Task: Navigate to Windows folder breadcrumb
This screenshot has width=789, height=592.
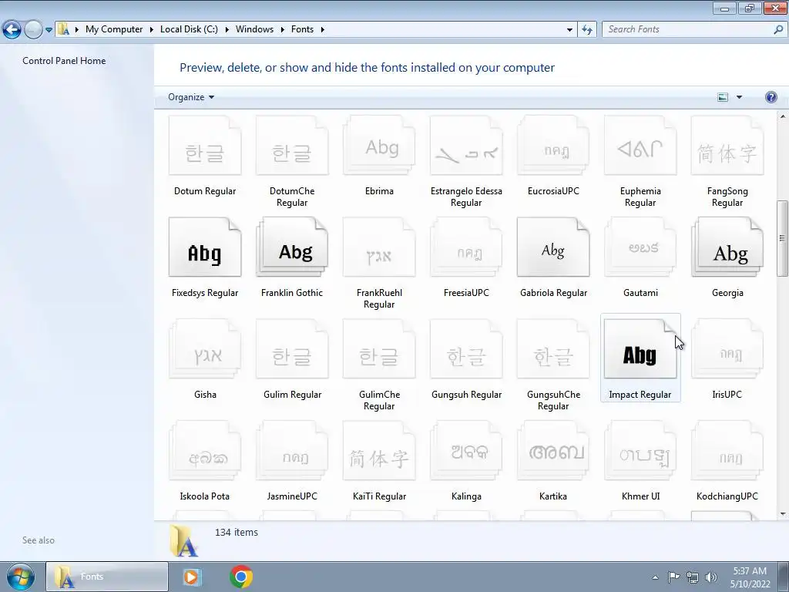Action: (x=254, y=29)
